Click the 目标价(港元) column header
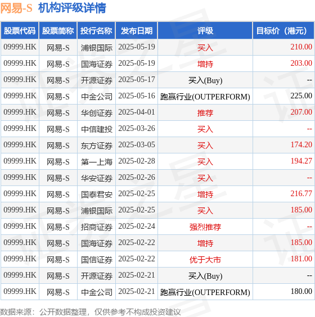This screenshot has height=317, width=315. [283, 31]
